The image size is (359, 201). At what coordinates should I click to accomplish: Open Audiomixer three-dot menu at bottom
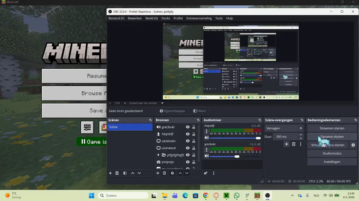(x=214, y=173)
